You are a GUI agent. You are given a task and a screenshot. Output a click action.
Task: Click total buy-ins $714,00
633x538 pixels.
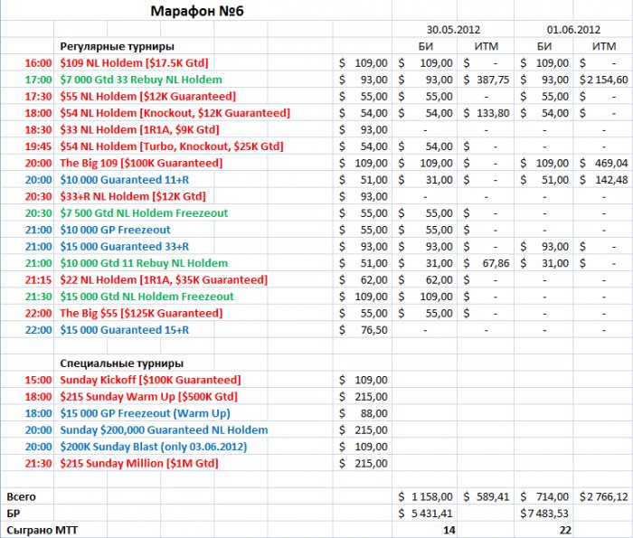point(544,496)
